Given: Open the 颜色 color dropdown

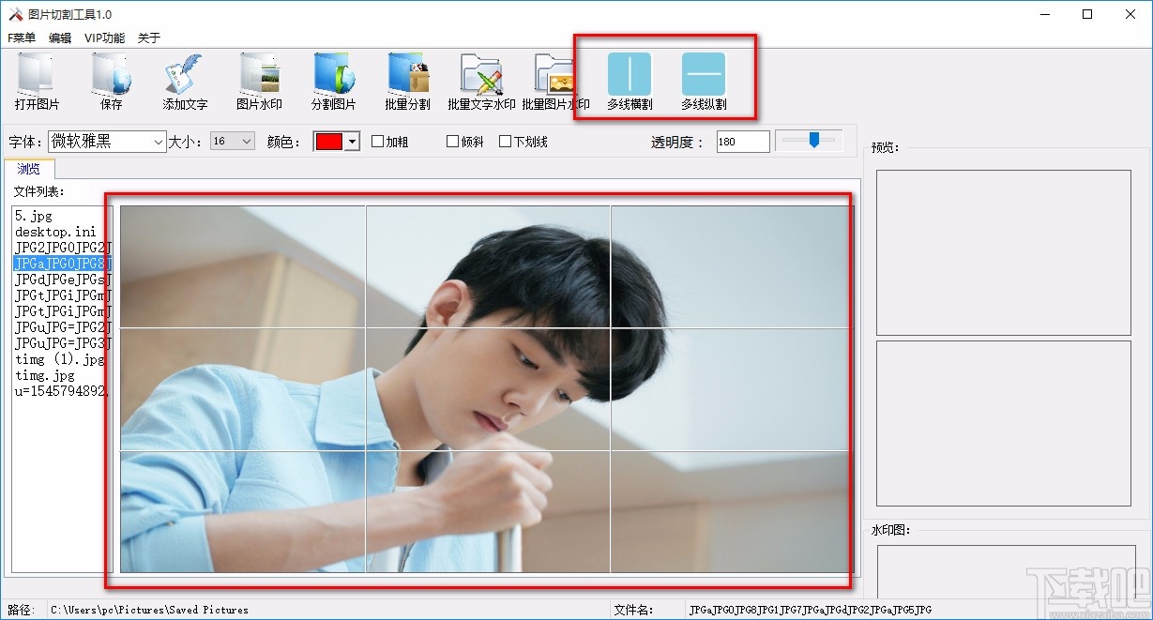Looking at the screenshot, I should 351,141.
